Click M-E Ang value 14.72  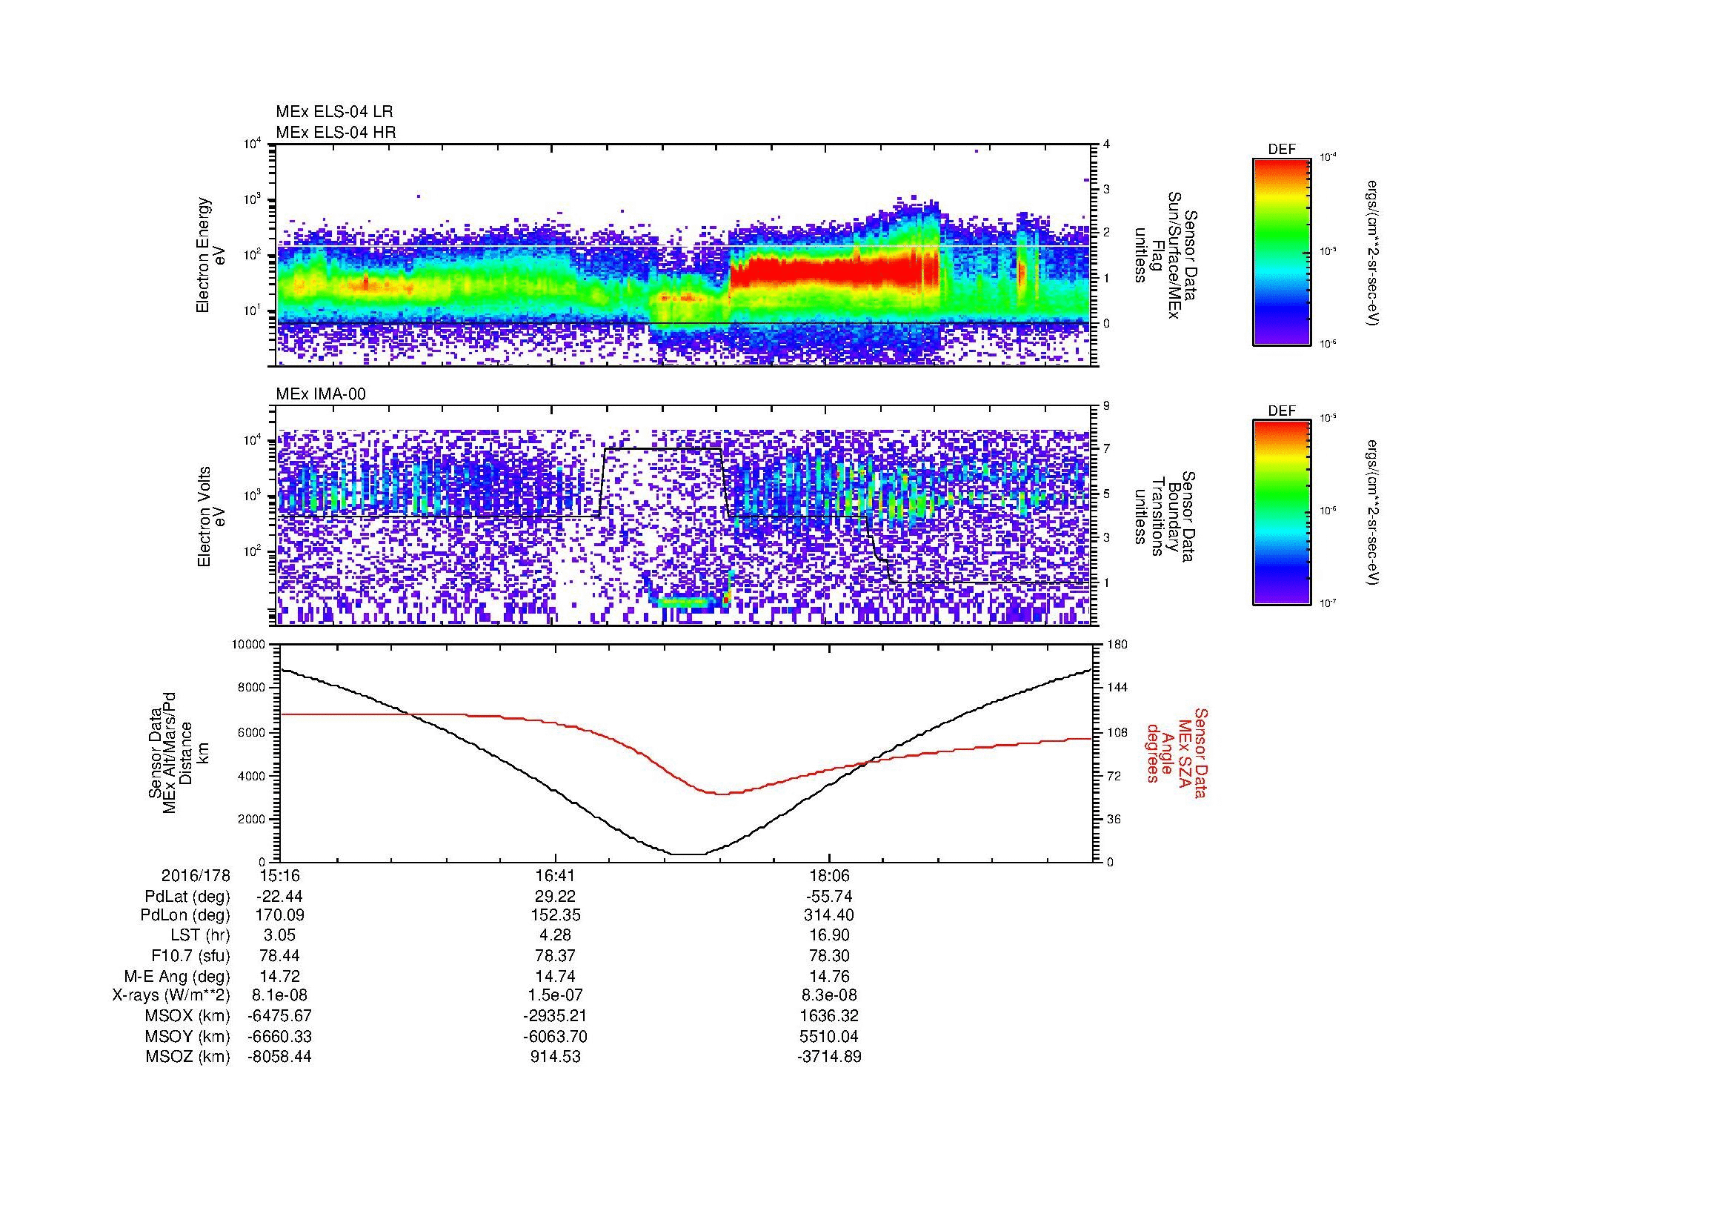coord(280,977)
